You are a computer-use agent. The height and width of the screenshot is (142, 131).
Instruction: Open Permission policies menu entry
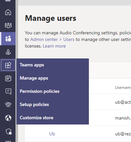(39, 91)
